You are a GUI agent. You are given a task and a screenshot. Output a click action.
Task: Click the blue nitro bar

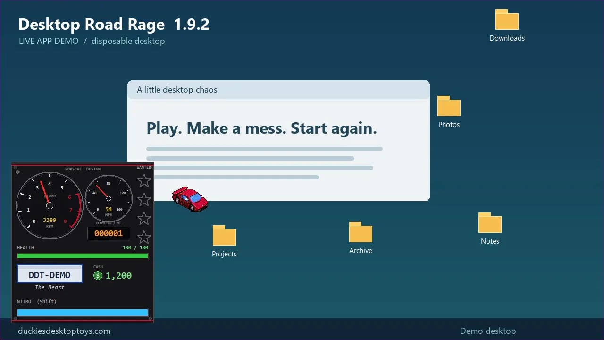pyautogui.click(x=83, y=313)
